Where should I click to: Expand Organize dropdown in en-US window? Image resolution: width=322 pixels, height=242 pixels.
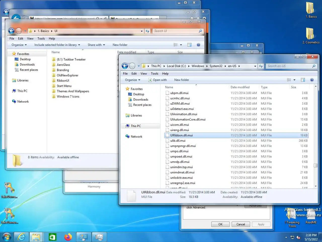[133, 80]
